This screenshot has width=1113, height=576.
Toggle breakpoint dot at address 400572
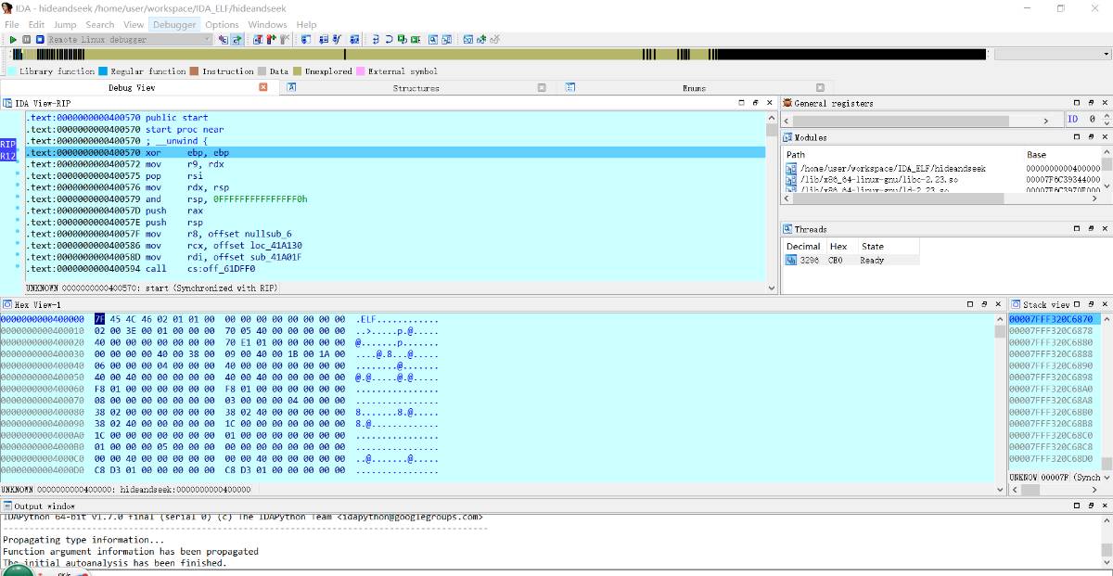point(18,164)
